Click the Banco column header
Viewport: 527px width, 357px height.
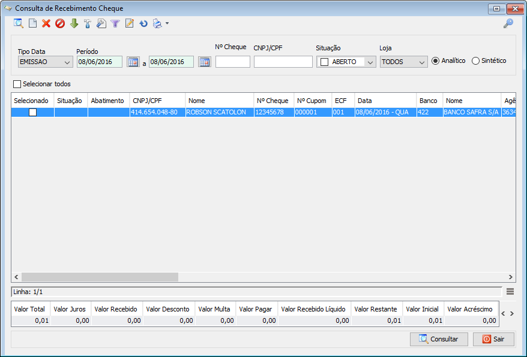(430, 101)
